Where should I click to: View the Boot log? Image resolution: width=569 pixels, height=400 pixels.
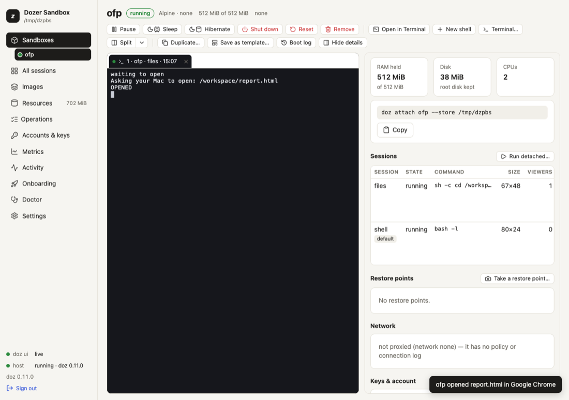(296, 43)
